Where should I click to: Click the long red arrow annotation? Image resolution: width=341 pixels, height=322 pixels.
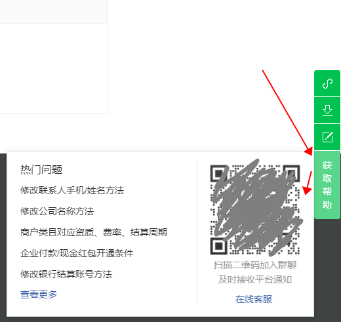coord(287,113)
